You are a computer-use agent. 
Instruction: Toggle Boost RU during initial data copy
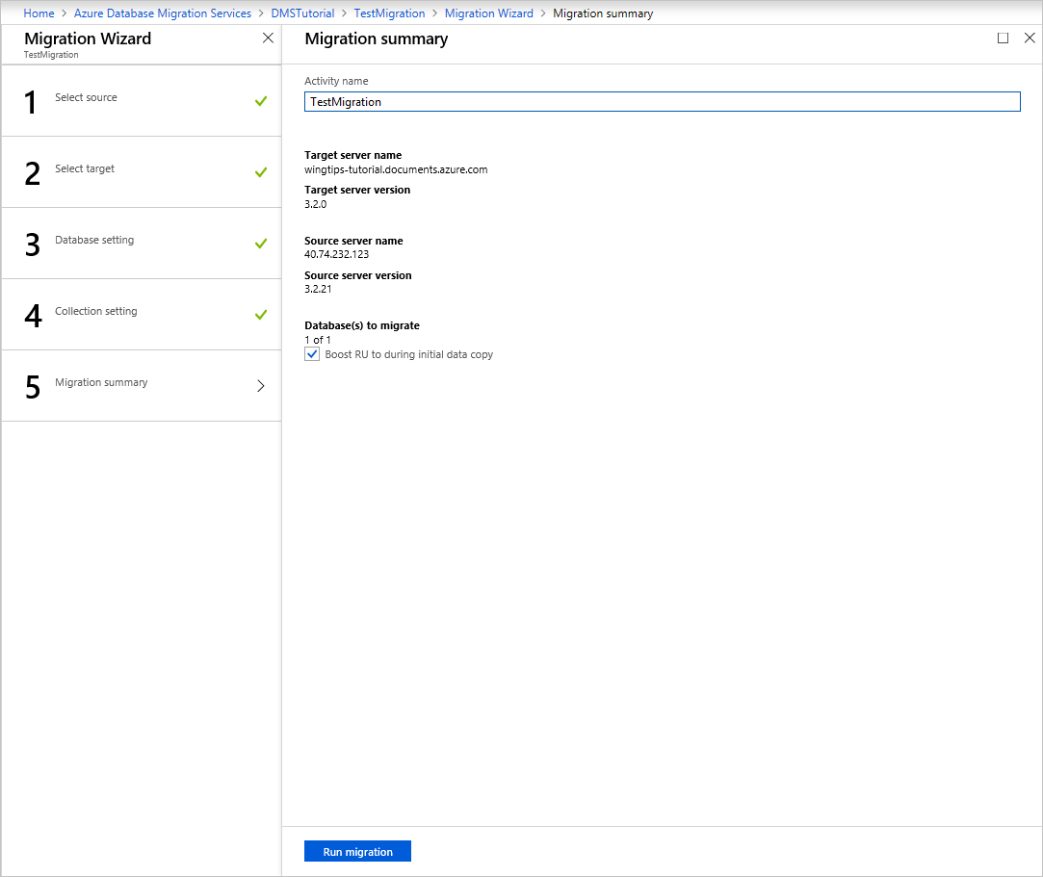(312, 354)
